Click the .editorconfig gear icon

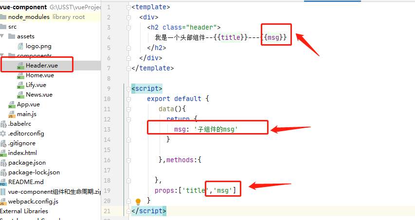pos(3,134)
